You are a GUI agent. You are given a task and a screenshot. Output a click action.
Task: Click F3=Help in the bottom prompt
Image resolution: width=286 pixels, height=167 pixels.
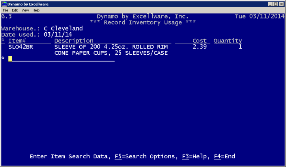coord(194,156)
